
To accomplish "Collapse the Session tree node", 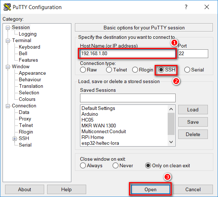I will [x=8, y=28].
